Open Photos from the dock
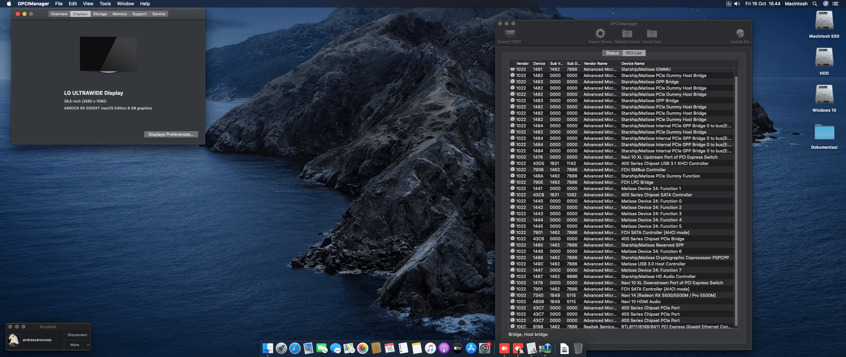 pos(363,348)
